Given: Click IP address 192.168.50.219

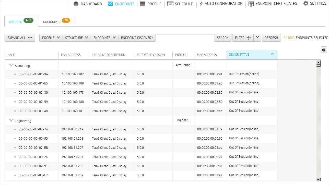Looking at the screenshot, I should tap(72, 129).
